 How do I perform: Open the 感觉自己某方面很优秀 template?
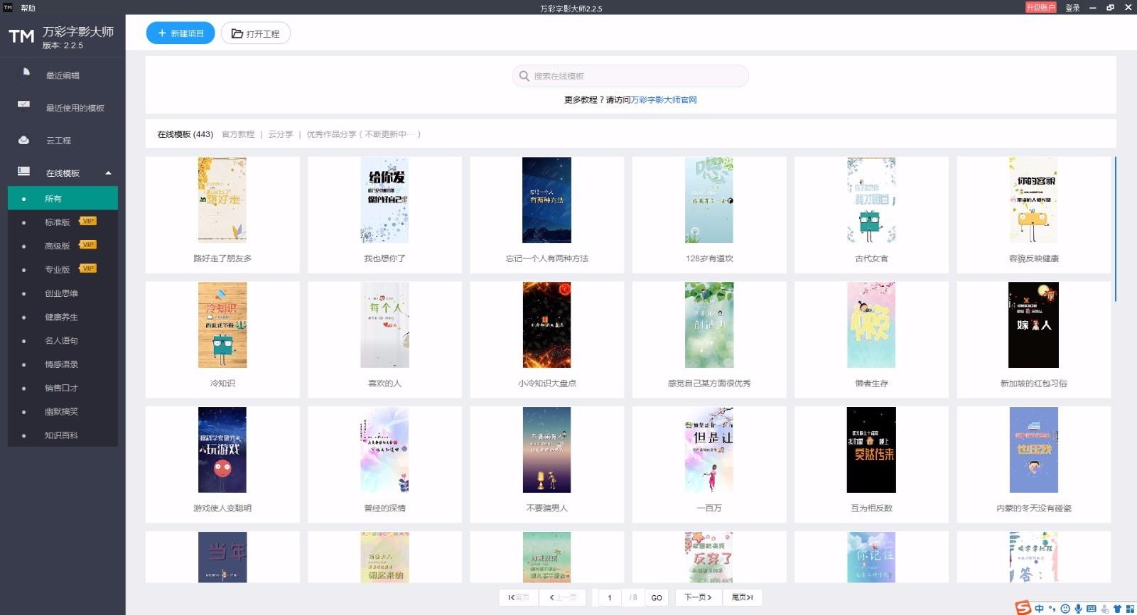pos(709,339)
